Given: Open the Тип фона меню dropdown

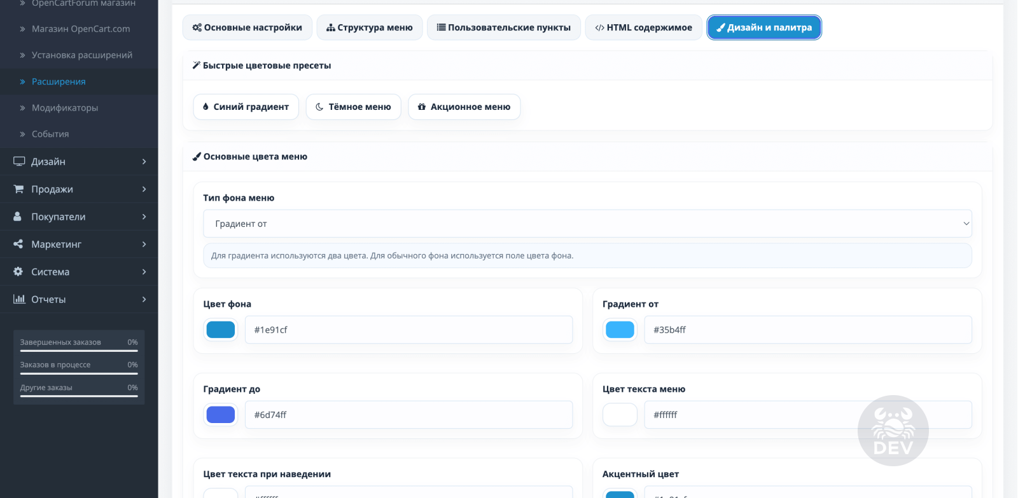Looking at the screenshot, I should (x=587, y=224).
